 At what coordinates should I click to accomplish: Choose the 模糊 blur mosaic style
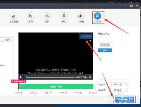tap(105, 47)
